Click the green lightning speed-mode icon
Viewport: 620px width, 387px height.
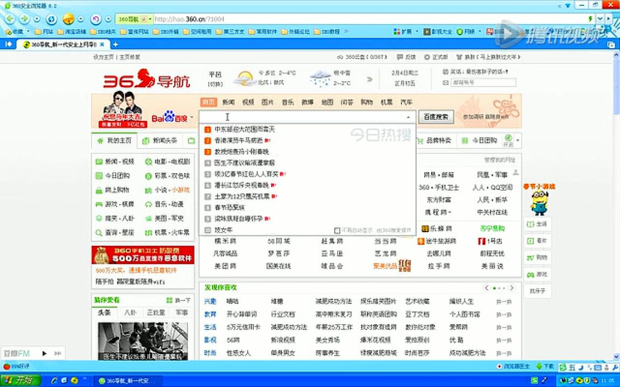pos(590,19)
